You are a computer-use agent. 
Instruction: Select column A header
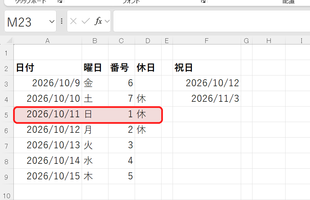click(x=48, y=41)
